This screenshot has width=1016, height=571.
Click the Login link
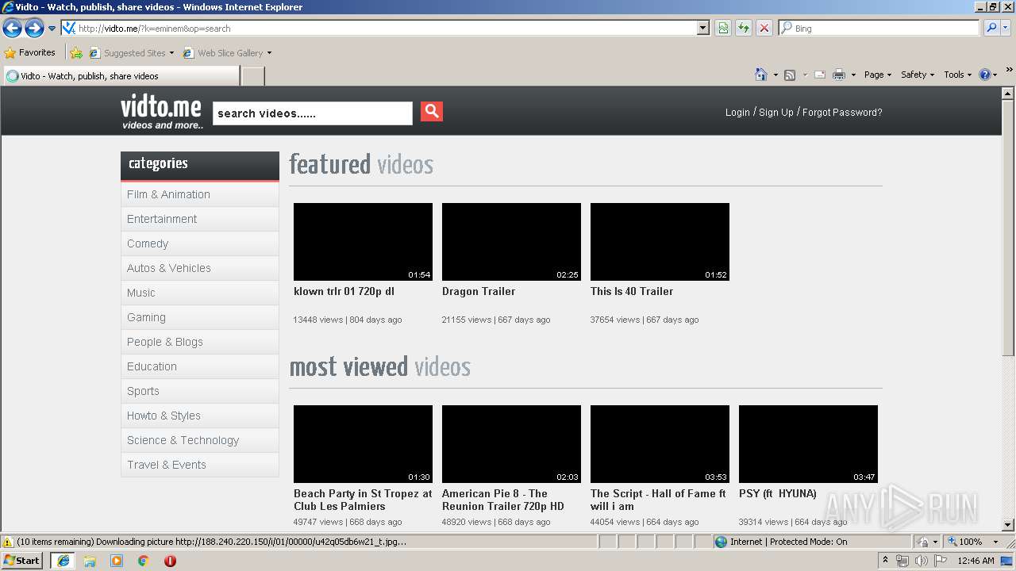(x=737, y=113)
